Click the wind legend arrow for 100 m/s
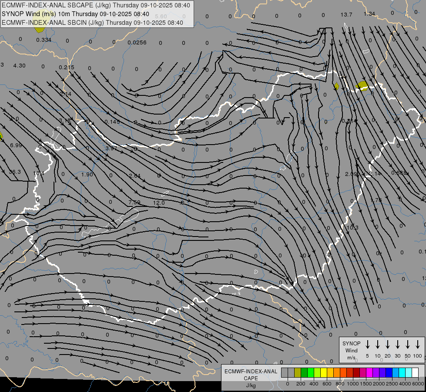Image resolution: width=426 pixels, height=392 pixels. [x=418, y=345]
